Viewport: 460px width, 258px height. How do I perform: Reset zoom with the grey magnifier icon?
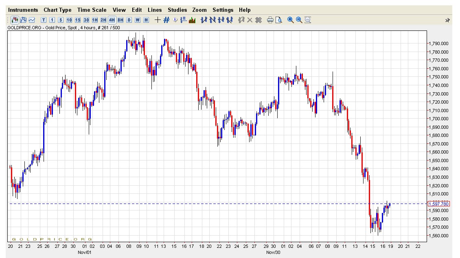(x=307, y=20)
